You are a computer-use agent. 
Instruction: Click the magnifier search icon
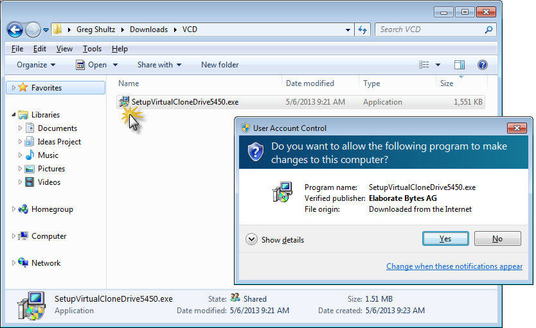point(489,30)
